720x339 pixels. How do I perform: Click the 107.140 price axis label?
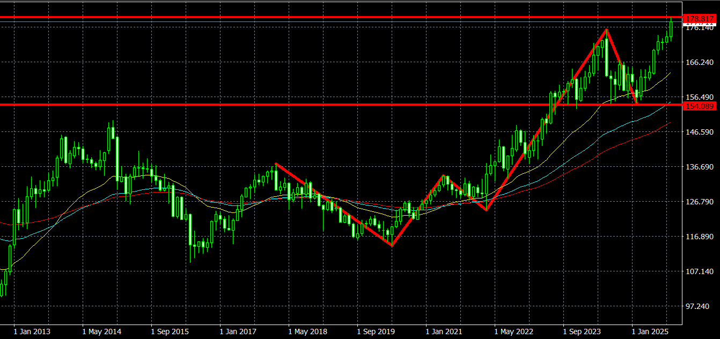(x=700, y=271)
